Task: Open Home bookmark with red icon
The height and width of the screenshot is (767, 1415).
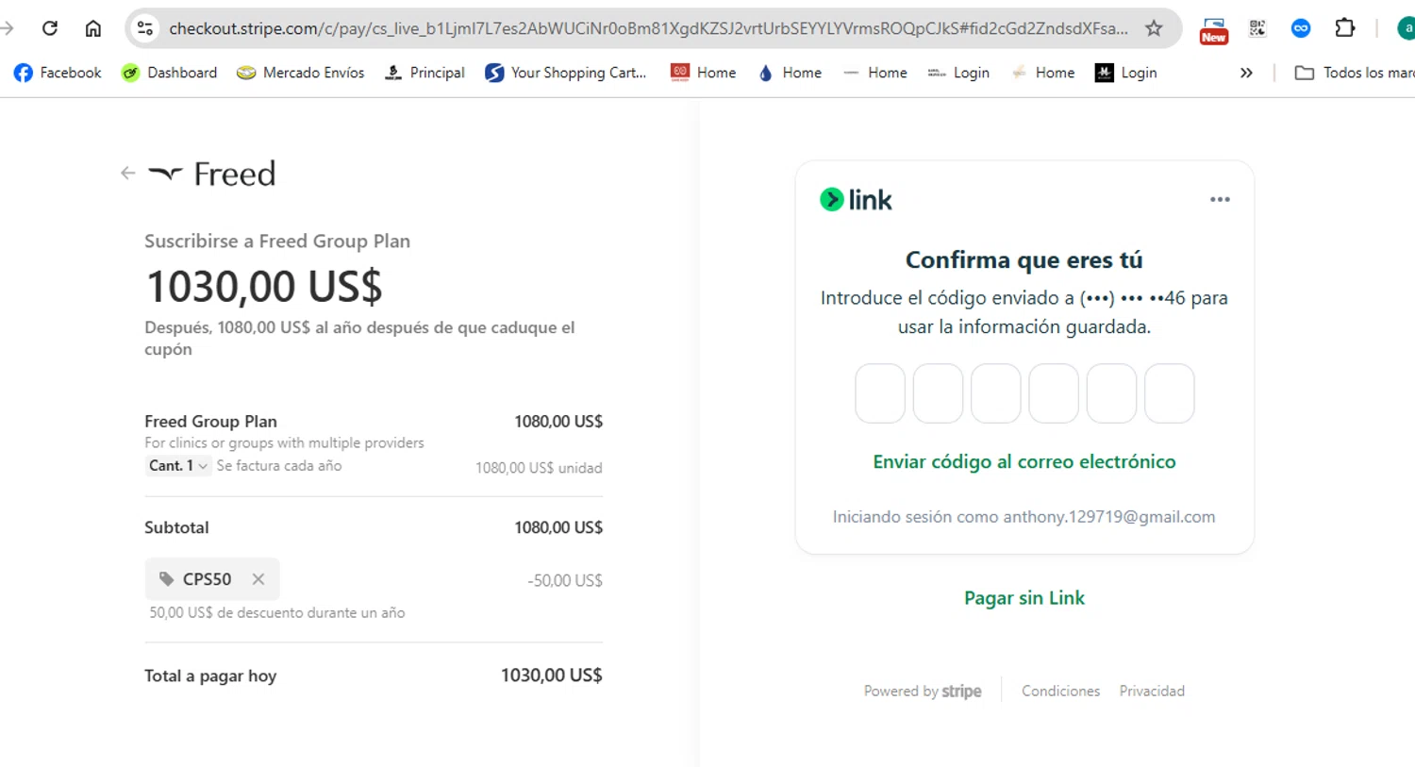Action: 703,73
